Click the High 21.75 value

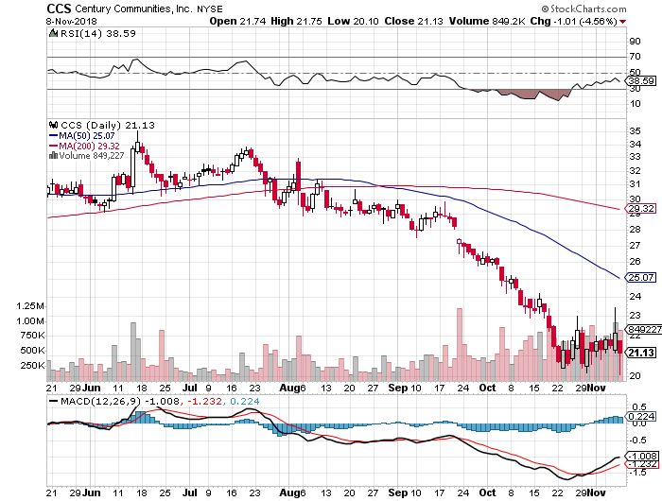tap(296, 21)
